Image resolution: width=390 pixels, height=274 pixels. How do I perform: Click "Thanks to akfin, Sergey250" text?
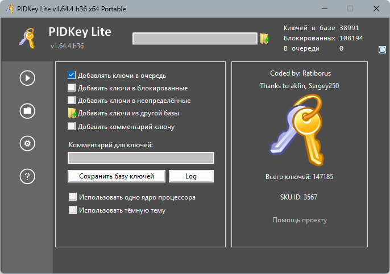(300, 86)
